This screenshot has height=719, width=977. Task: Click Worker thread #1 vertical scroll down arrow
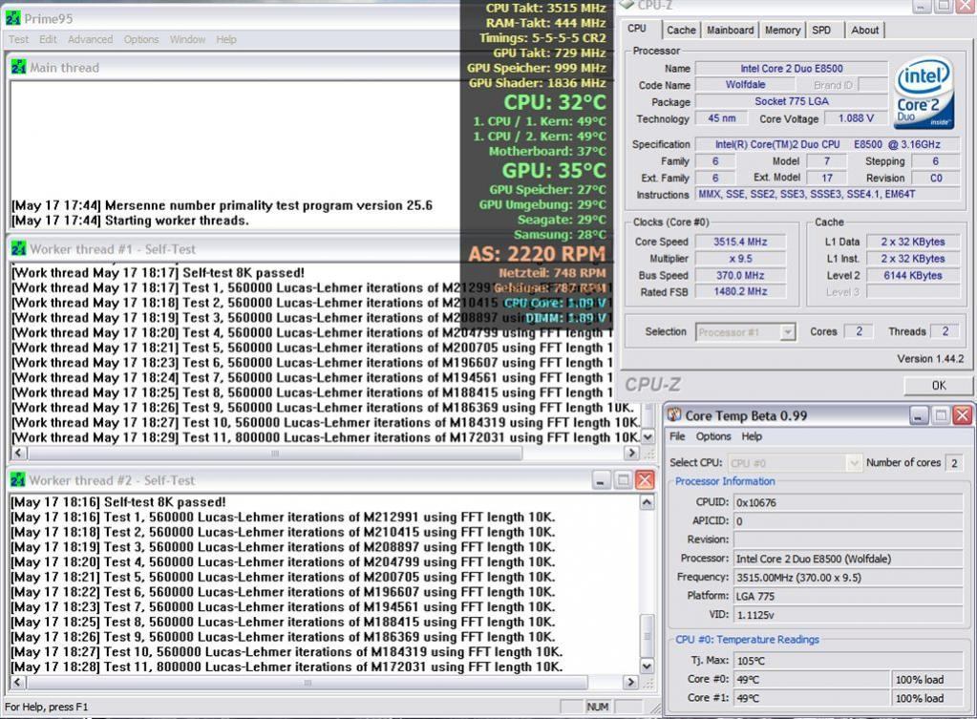click(648, 436)
